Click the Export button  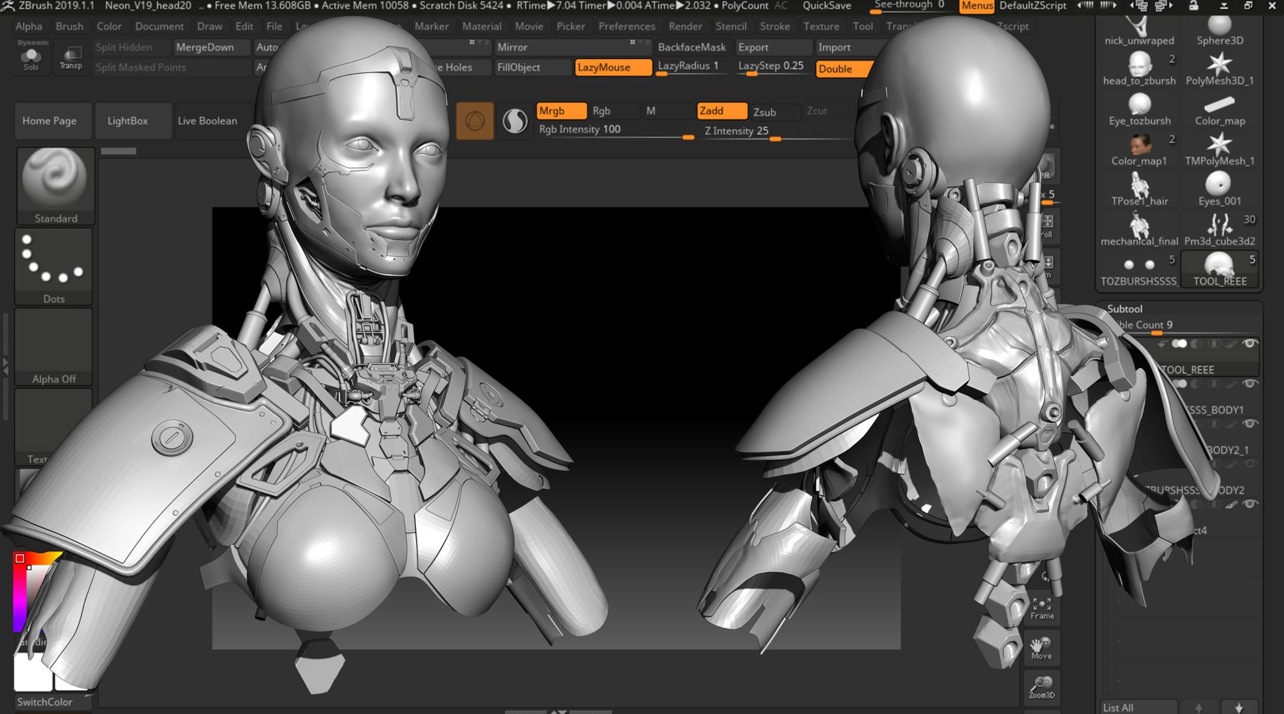coord(774,47)
